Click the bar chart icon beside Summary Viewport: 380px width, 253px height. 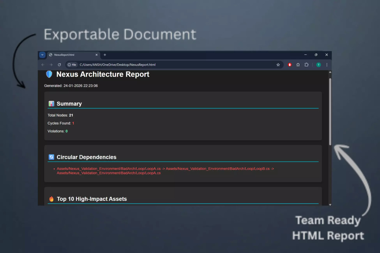[51, 104]
